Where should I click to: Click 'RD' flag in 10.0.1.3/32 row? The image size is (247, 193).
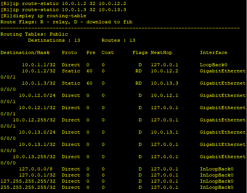click(138, 83)
